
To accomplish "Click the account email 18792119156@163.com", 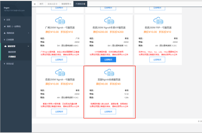I will tap(14, 11).
